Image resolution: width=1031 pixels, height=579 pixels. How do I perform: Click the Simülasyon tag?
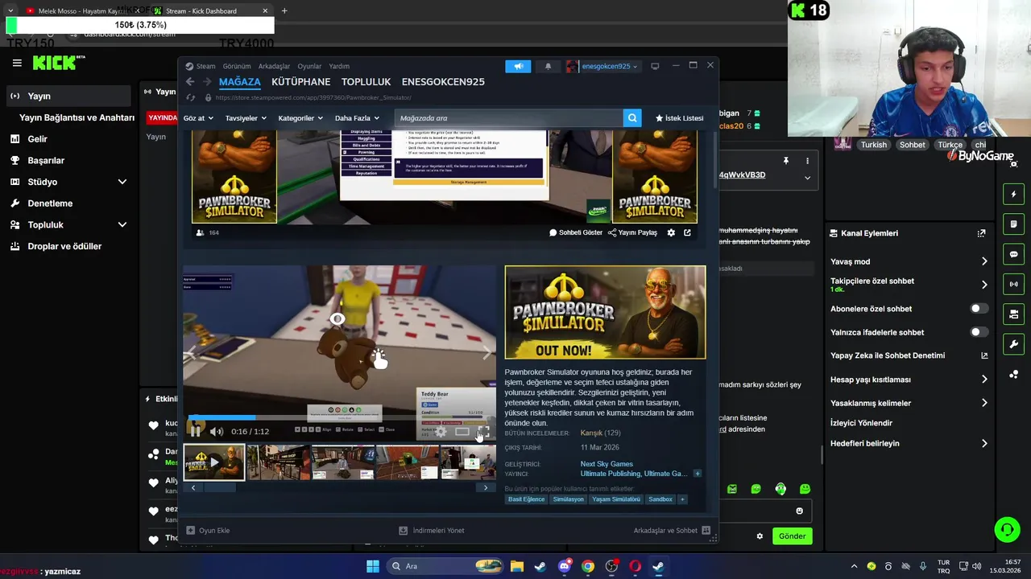[568, 499]
